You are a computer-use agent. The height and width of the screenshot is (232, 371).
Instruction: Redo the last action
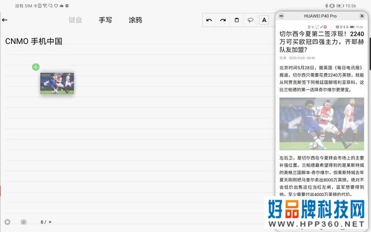(223, 20)
